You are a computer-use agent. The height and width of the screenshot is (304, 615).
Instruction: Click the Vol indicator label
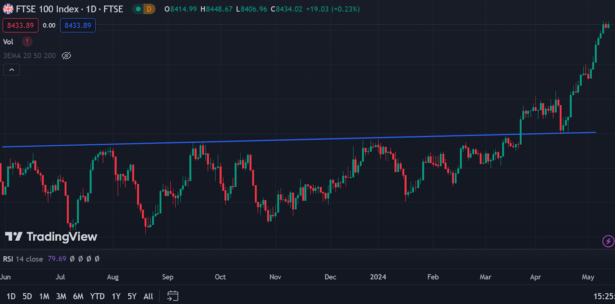[8, 42]
